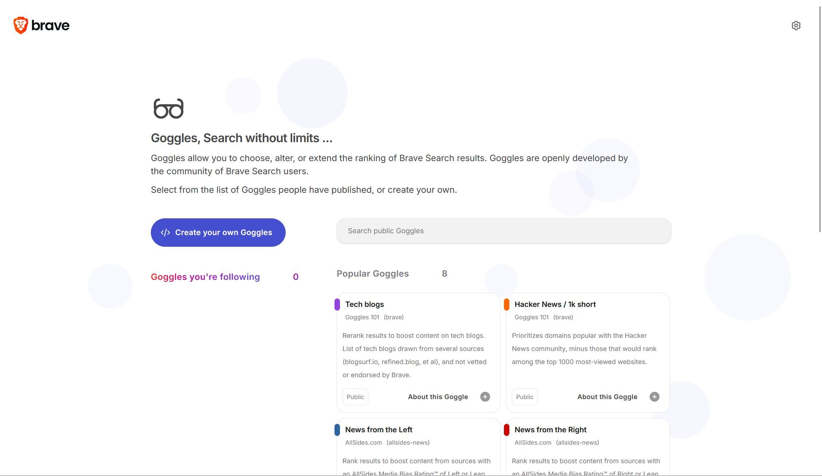Focus the Search public Goggles field

[x=504, y=231]
